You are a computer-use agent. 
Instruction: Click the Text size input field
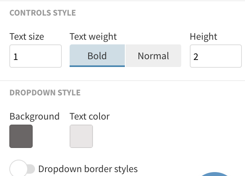[x=35, y=56]
